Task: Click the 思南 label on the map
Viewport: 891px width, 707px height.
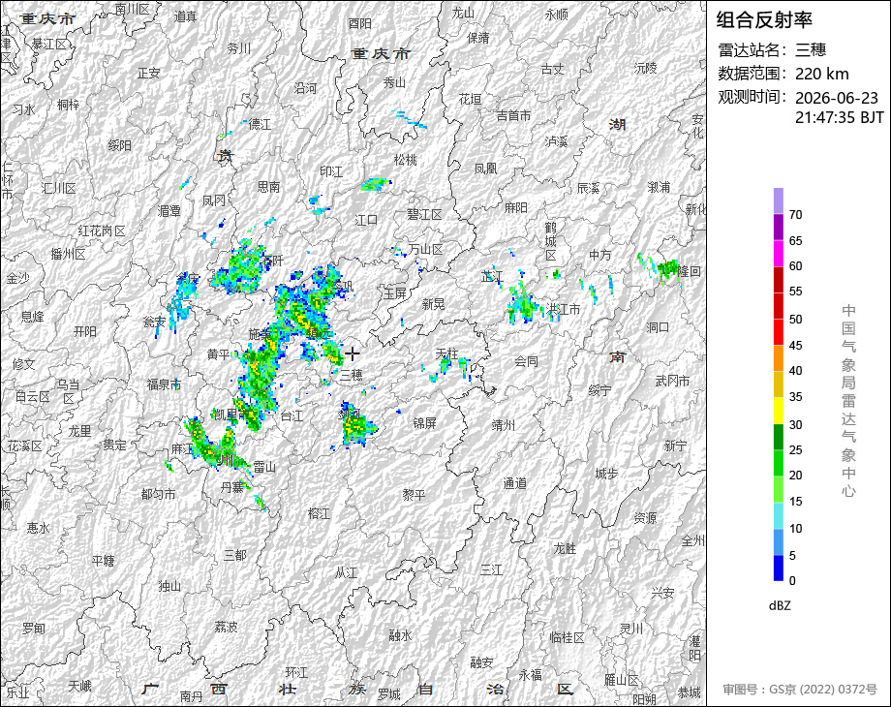Action: point(269,186)
